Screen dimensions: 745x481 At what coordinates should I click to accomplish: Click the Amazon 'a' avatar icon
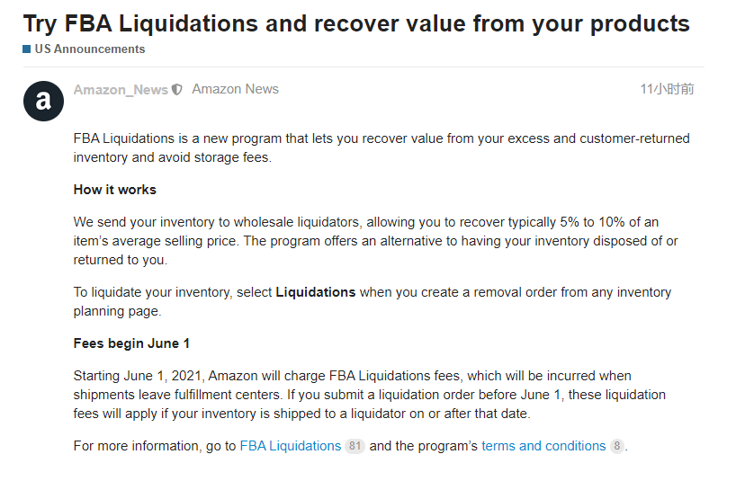tap(43, 101)
